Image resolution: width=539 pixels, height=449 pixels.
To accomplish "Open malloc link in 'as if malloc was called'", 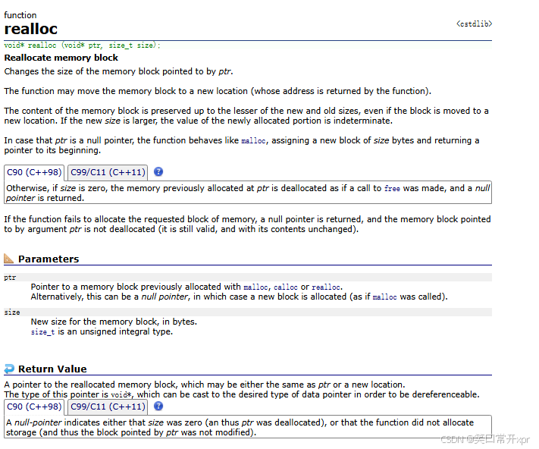I will pos(384,297).
